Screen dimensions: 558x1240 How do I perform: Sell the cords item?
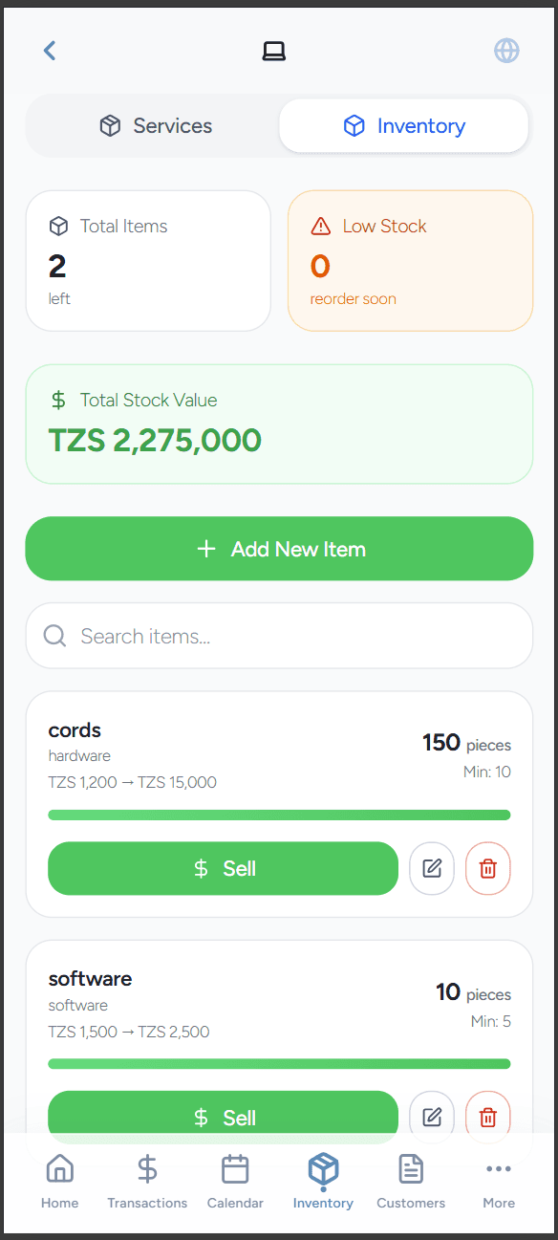pos(223,868)
